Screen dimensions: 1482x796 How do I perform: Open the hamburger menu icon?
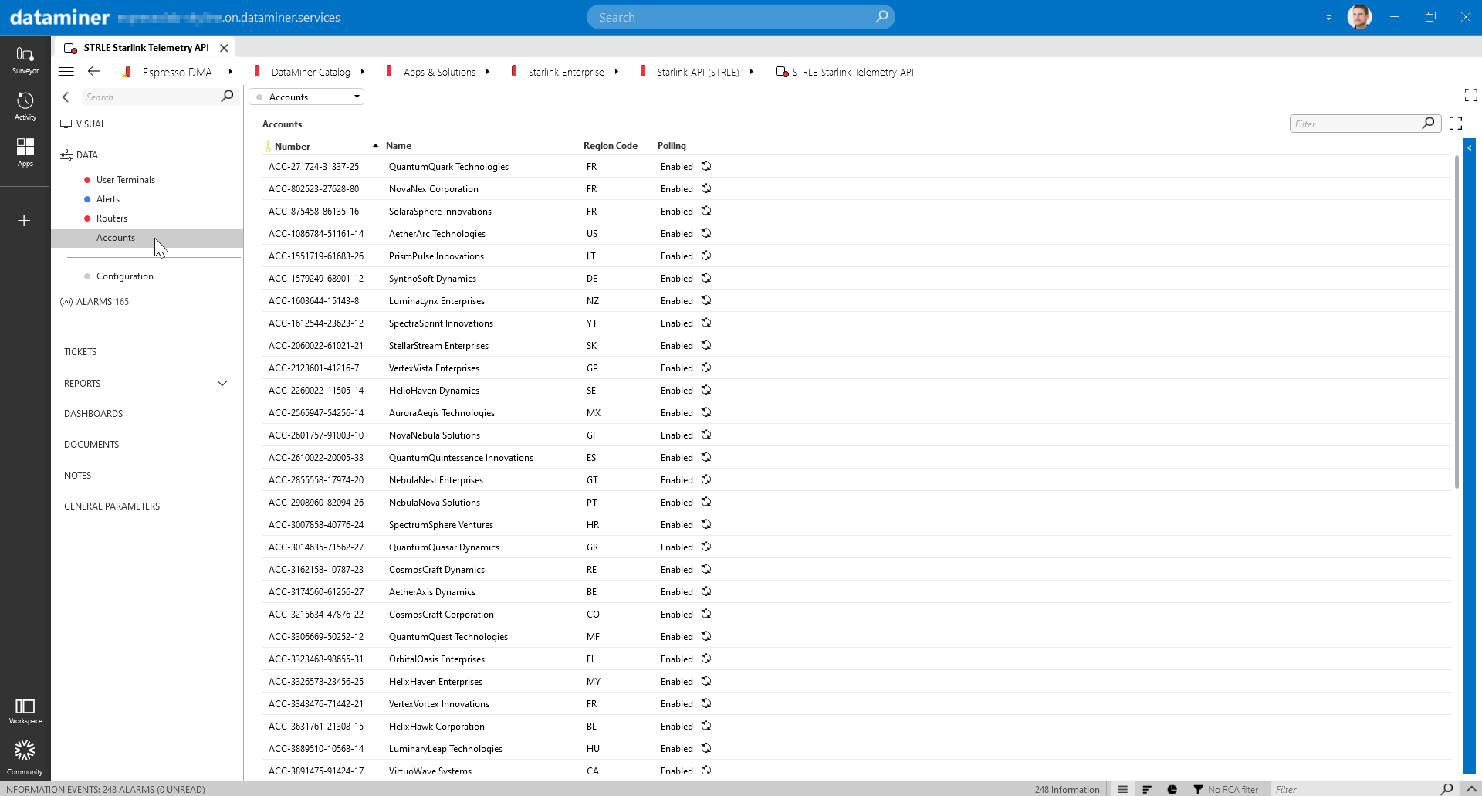click(x=66, y=72)
